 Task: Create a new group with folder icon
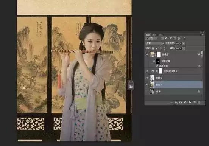(190, 103)
